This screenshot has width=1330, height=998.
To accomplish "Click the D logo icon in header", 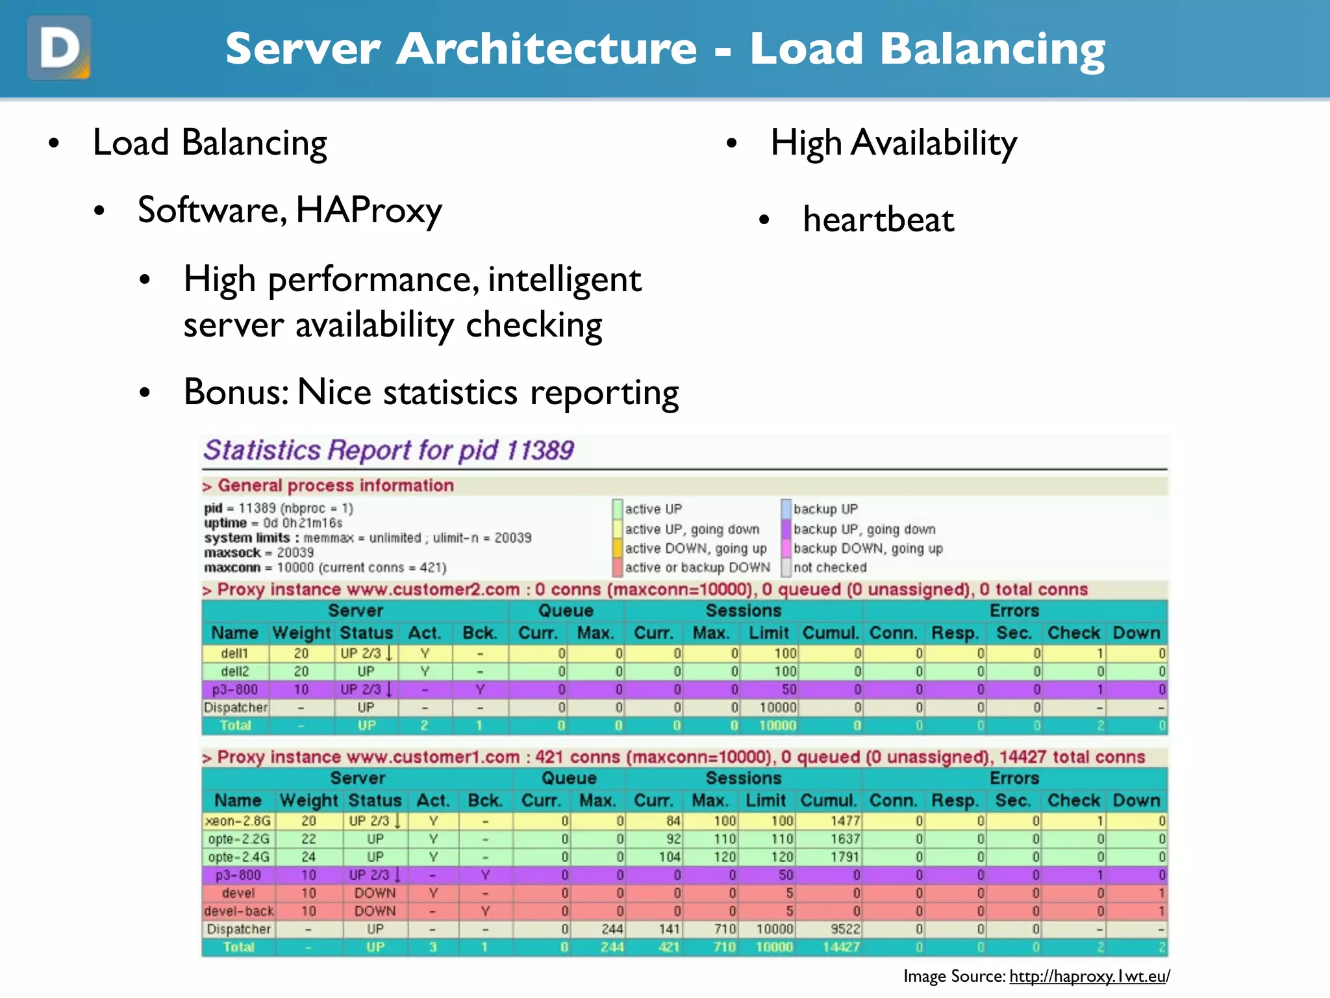I will click(x=59, y=48).
